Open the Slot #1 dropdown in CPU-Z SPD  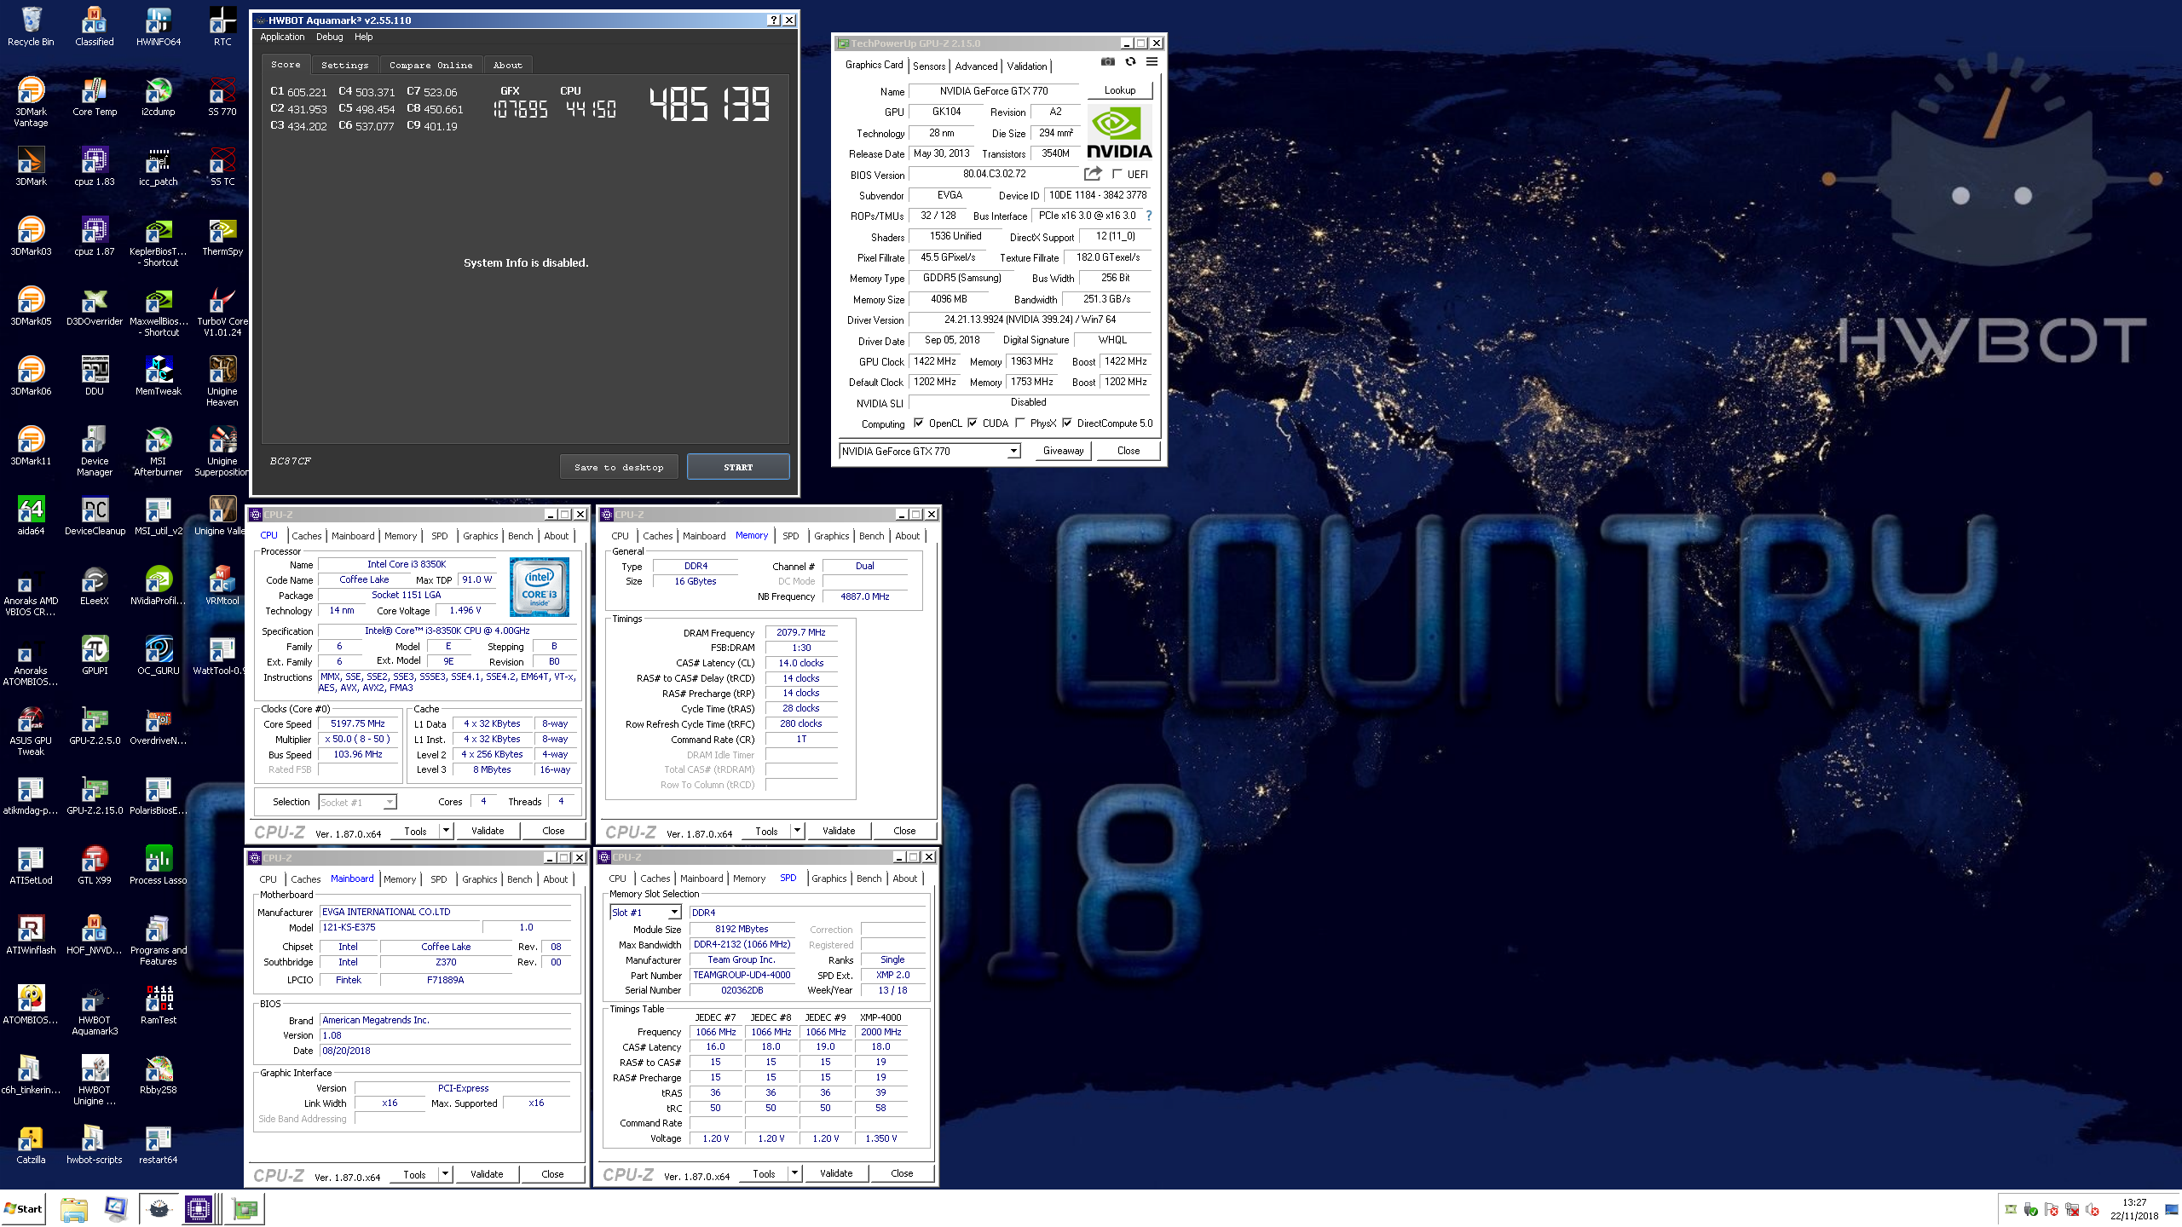click(674, 912)
